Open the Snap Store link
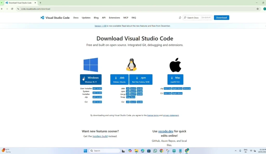266x154 pixels. click(x=131, y=97)
